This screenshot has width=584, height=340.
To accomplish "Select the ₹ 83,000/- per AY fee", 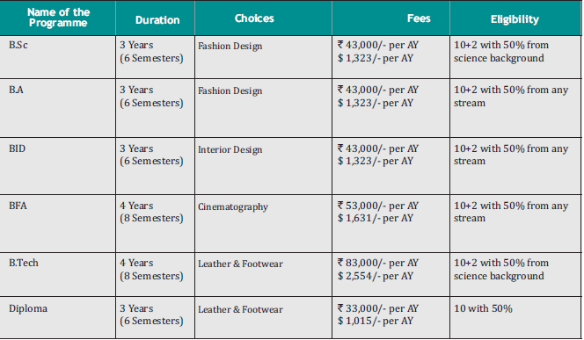I will (378, 263).
